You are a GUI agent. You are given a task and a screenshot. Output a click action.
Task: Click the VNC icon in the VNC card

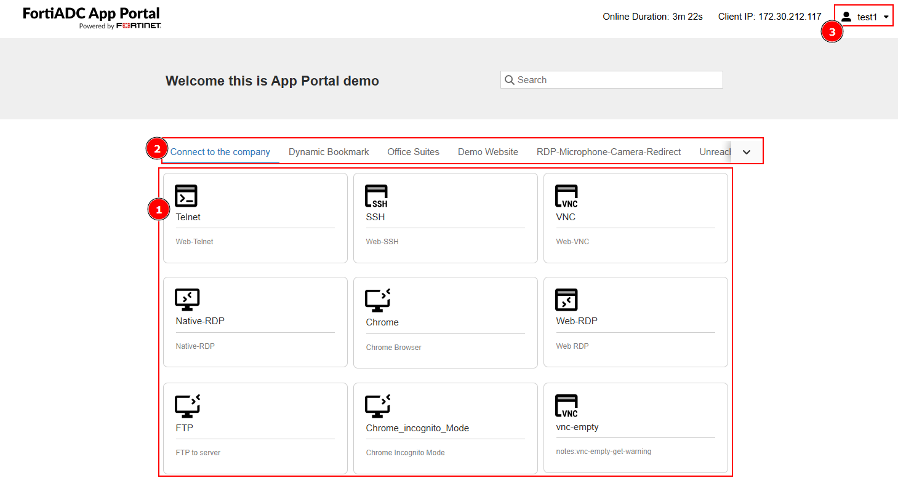[566, 196]
